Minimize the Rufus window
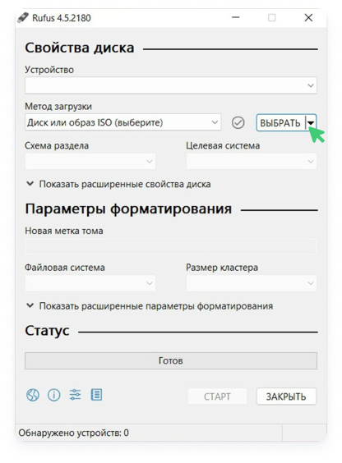The image size is (342, 463). [x=236, y=18]
